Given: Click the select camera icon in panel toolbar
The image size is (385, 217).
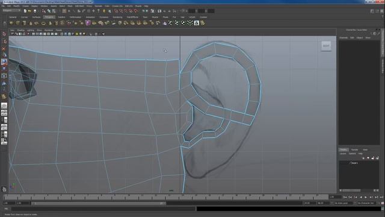Looking at the screenshot, I should click(x=12, y=34).
